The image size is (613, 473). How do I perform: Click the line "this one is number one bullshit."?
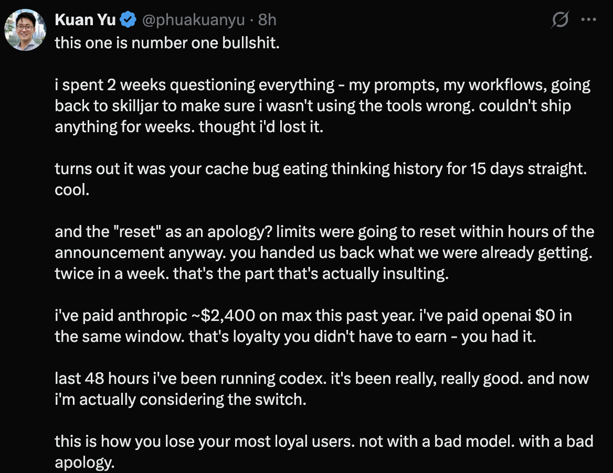click(x=167, y=42)
